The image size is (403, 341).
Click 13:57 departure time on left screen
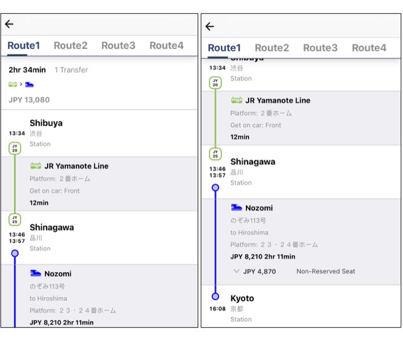pos(17,241)
